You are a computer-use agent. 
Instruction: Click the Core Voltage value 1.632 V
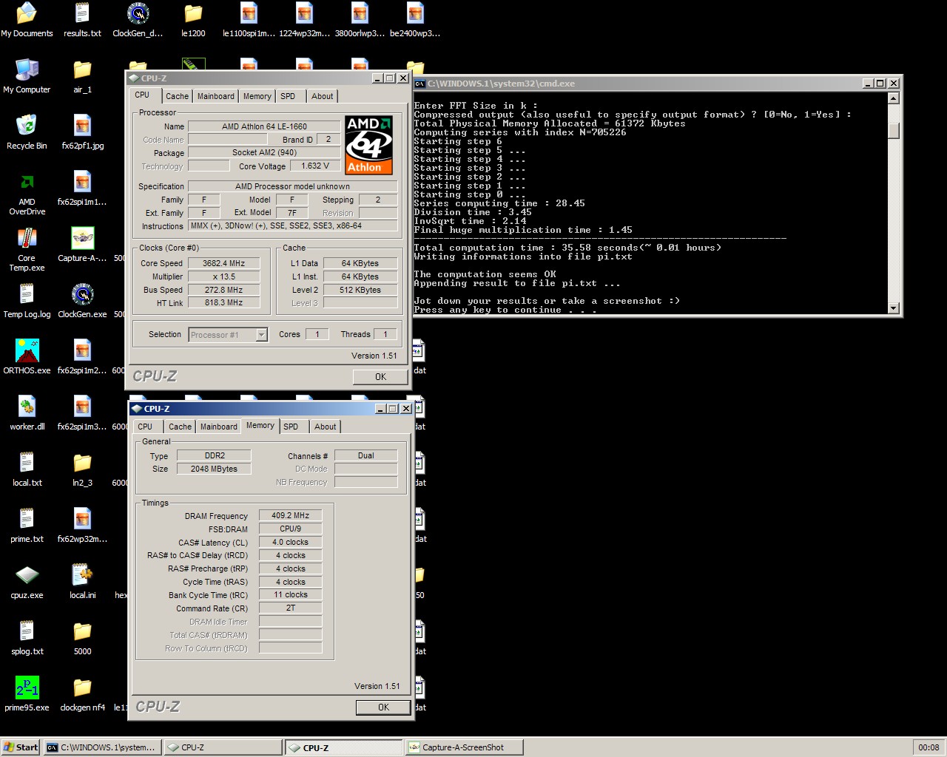tap(315, 166)
